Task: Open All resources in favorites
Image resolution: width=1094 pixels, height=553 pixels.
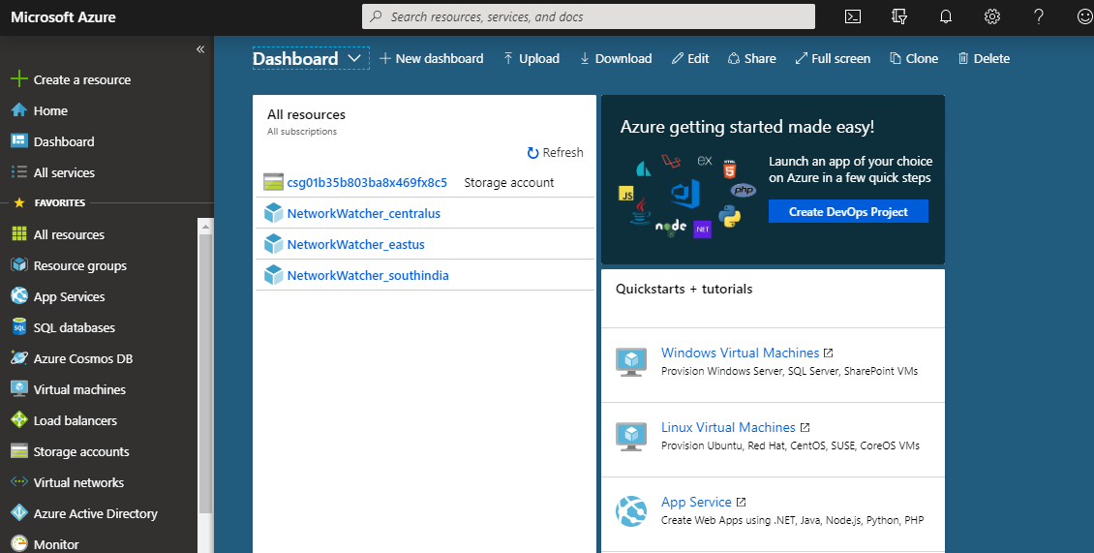Action: coord(69,234)
